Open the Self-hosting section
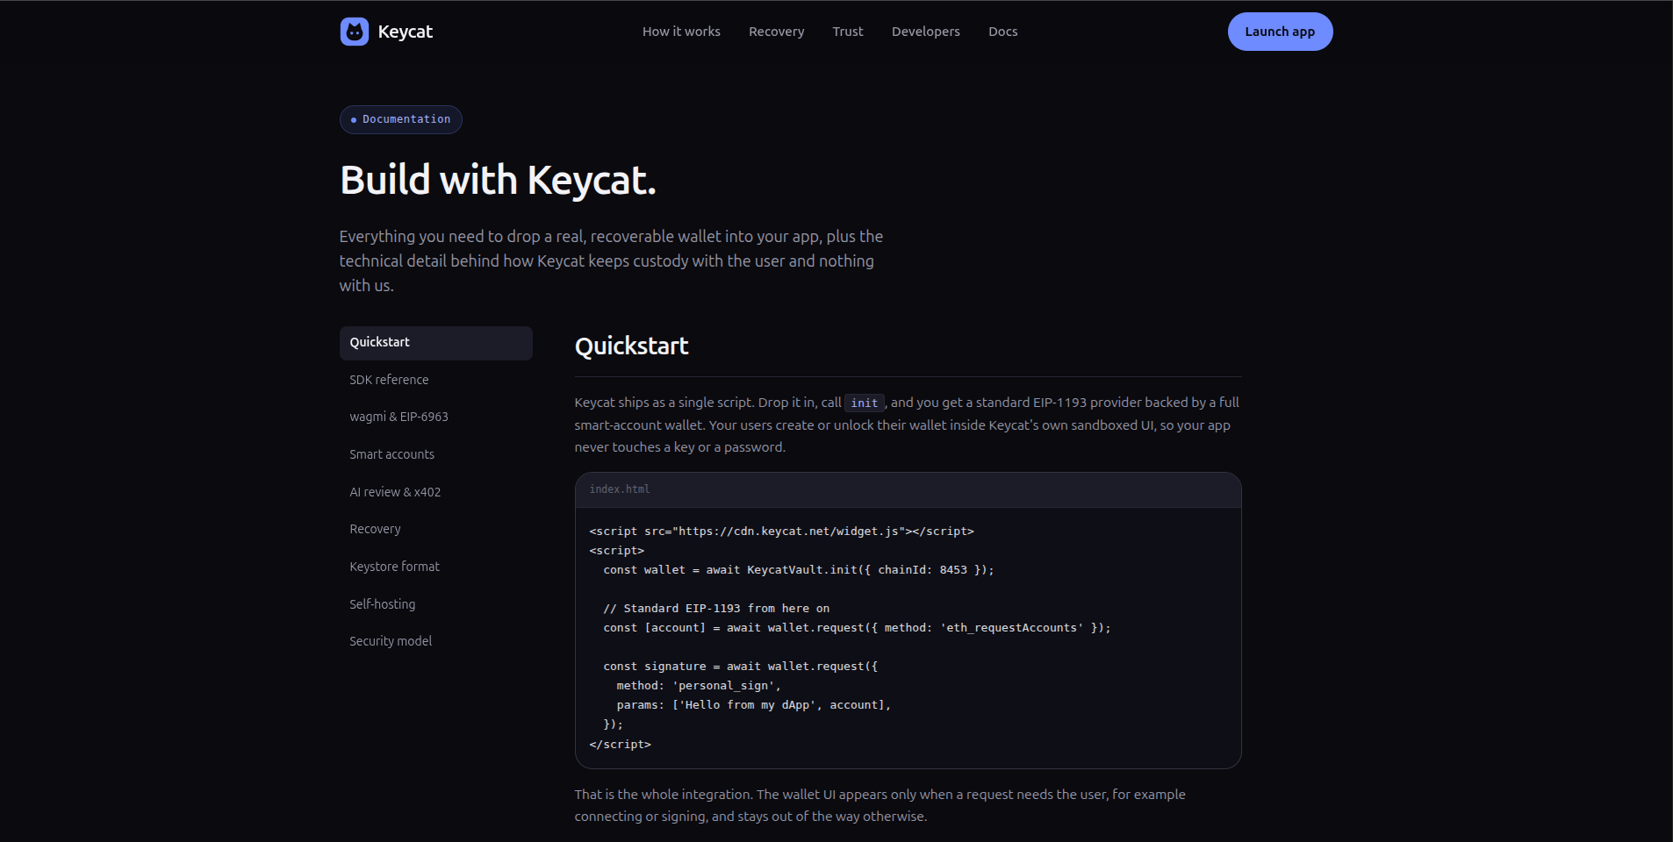1673x842 pixels. pos(436,604)
